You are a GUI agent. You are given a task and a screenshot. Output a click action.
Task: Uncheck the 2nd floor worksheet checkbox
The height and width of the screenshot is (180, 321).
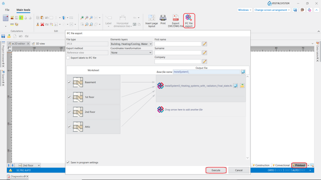coord(69,112)
